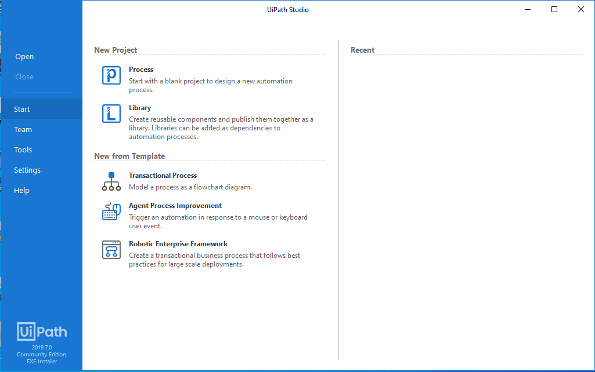Viewport: 595px width, 372px height.
Task: Maximize the UiPath Studio window
Action: tap(554, 9)
